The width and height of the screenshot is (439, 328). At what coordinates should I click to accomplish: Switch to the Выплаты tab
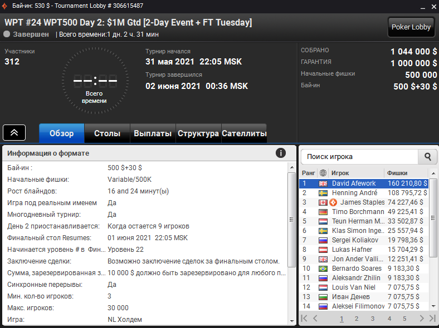pos(153,133)
